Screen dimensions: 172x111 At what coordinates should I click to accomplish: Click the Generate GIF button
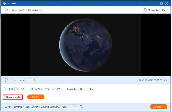(x=159, y=107)
